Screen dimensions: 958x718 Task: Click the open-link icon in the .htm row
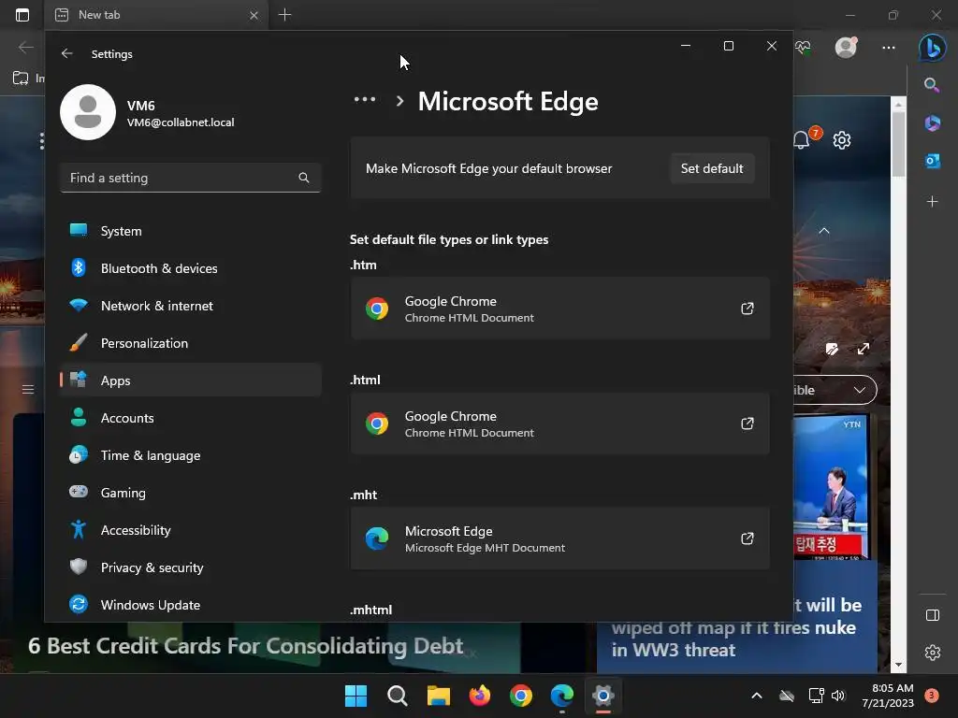point(748,309)
